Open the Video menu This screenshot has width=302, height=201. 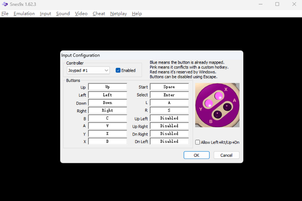pos(81,13)
